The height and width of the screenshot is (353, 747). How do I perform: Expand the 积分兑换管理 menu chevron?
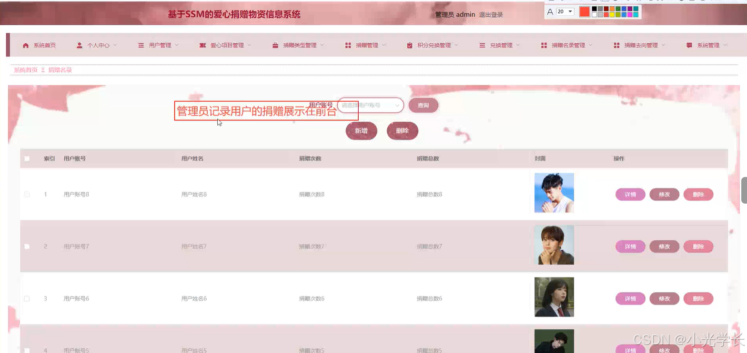456,45
